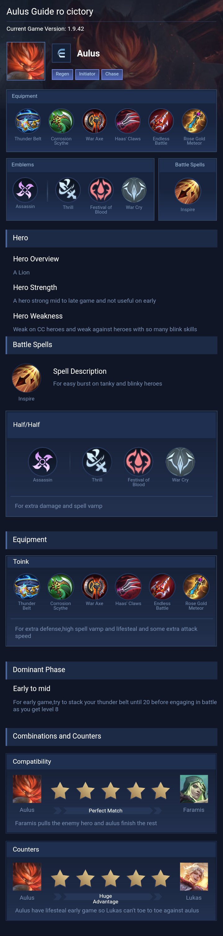This screenshot has height=936, width=223.
Task: Select the Initiator tag
Action: point(87,74)
